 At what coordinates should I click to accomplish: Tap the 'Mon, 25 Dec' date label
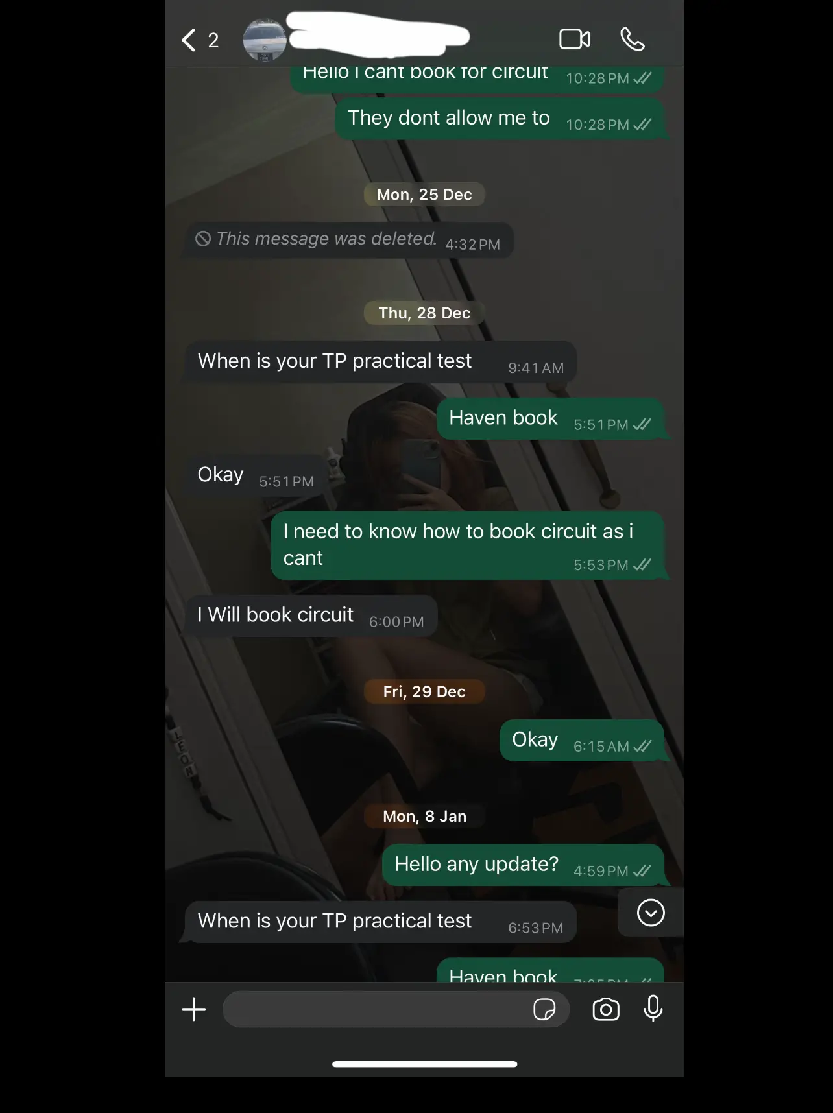(424, 195)
